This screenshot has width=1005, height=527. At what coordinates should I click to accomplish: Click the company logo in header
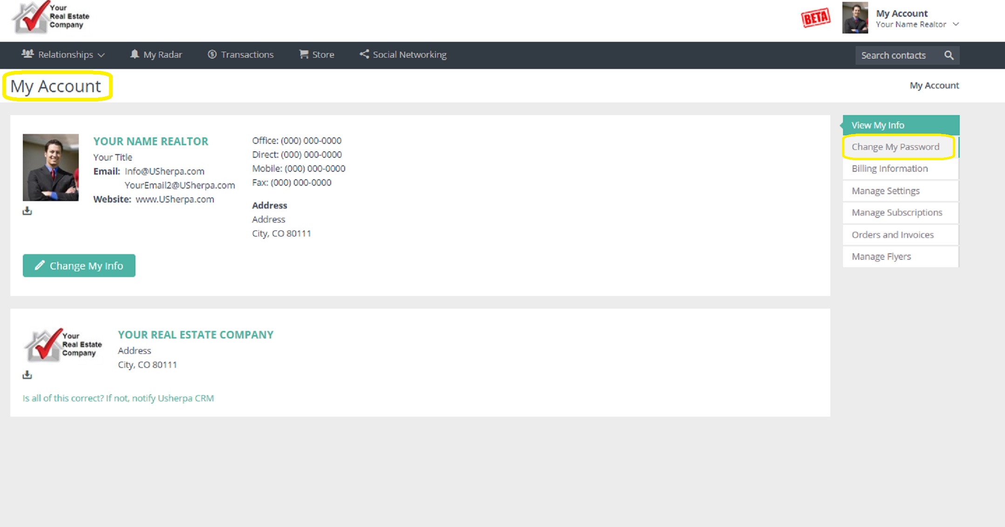pyautogui.click(x=51, y=18)
